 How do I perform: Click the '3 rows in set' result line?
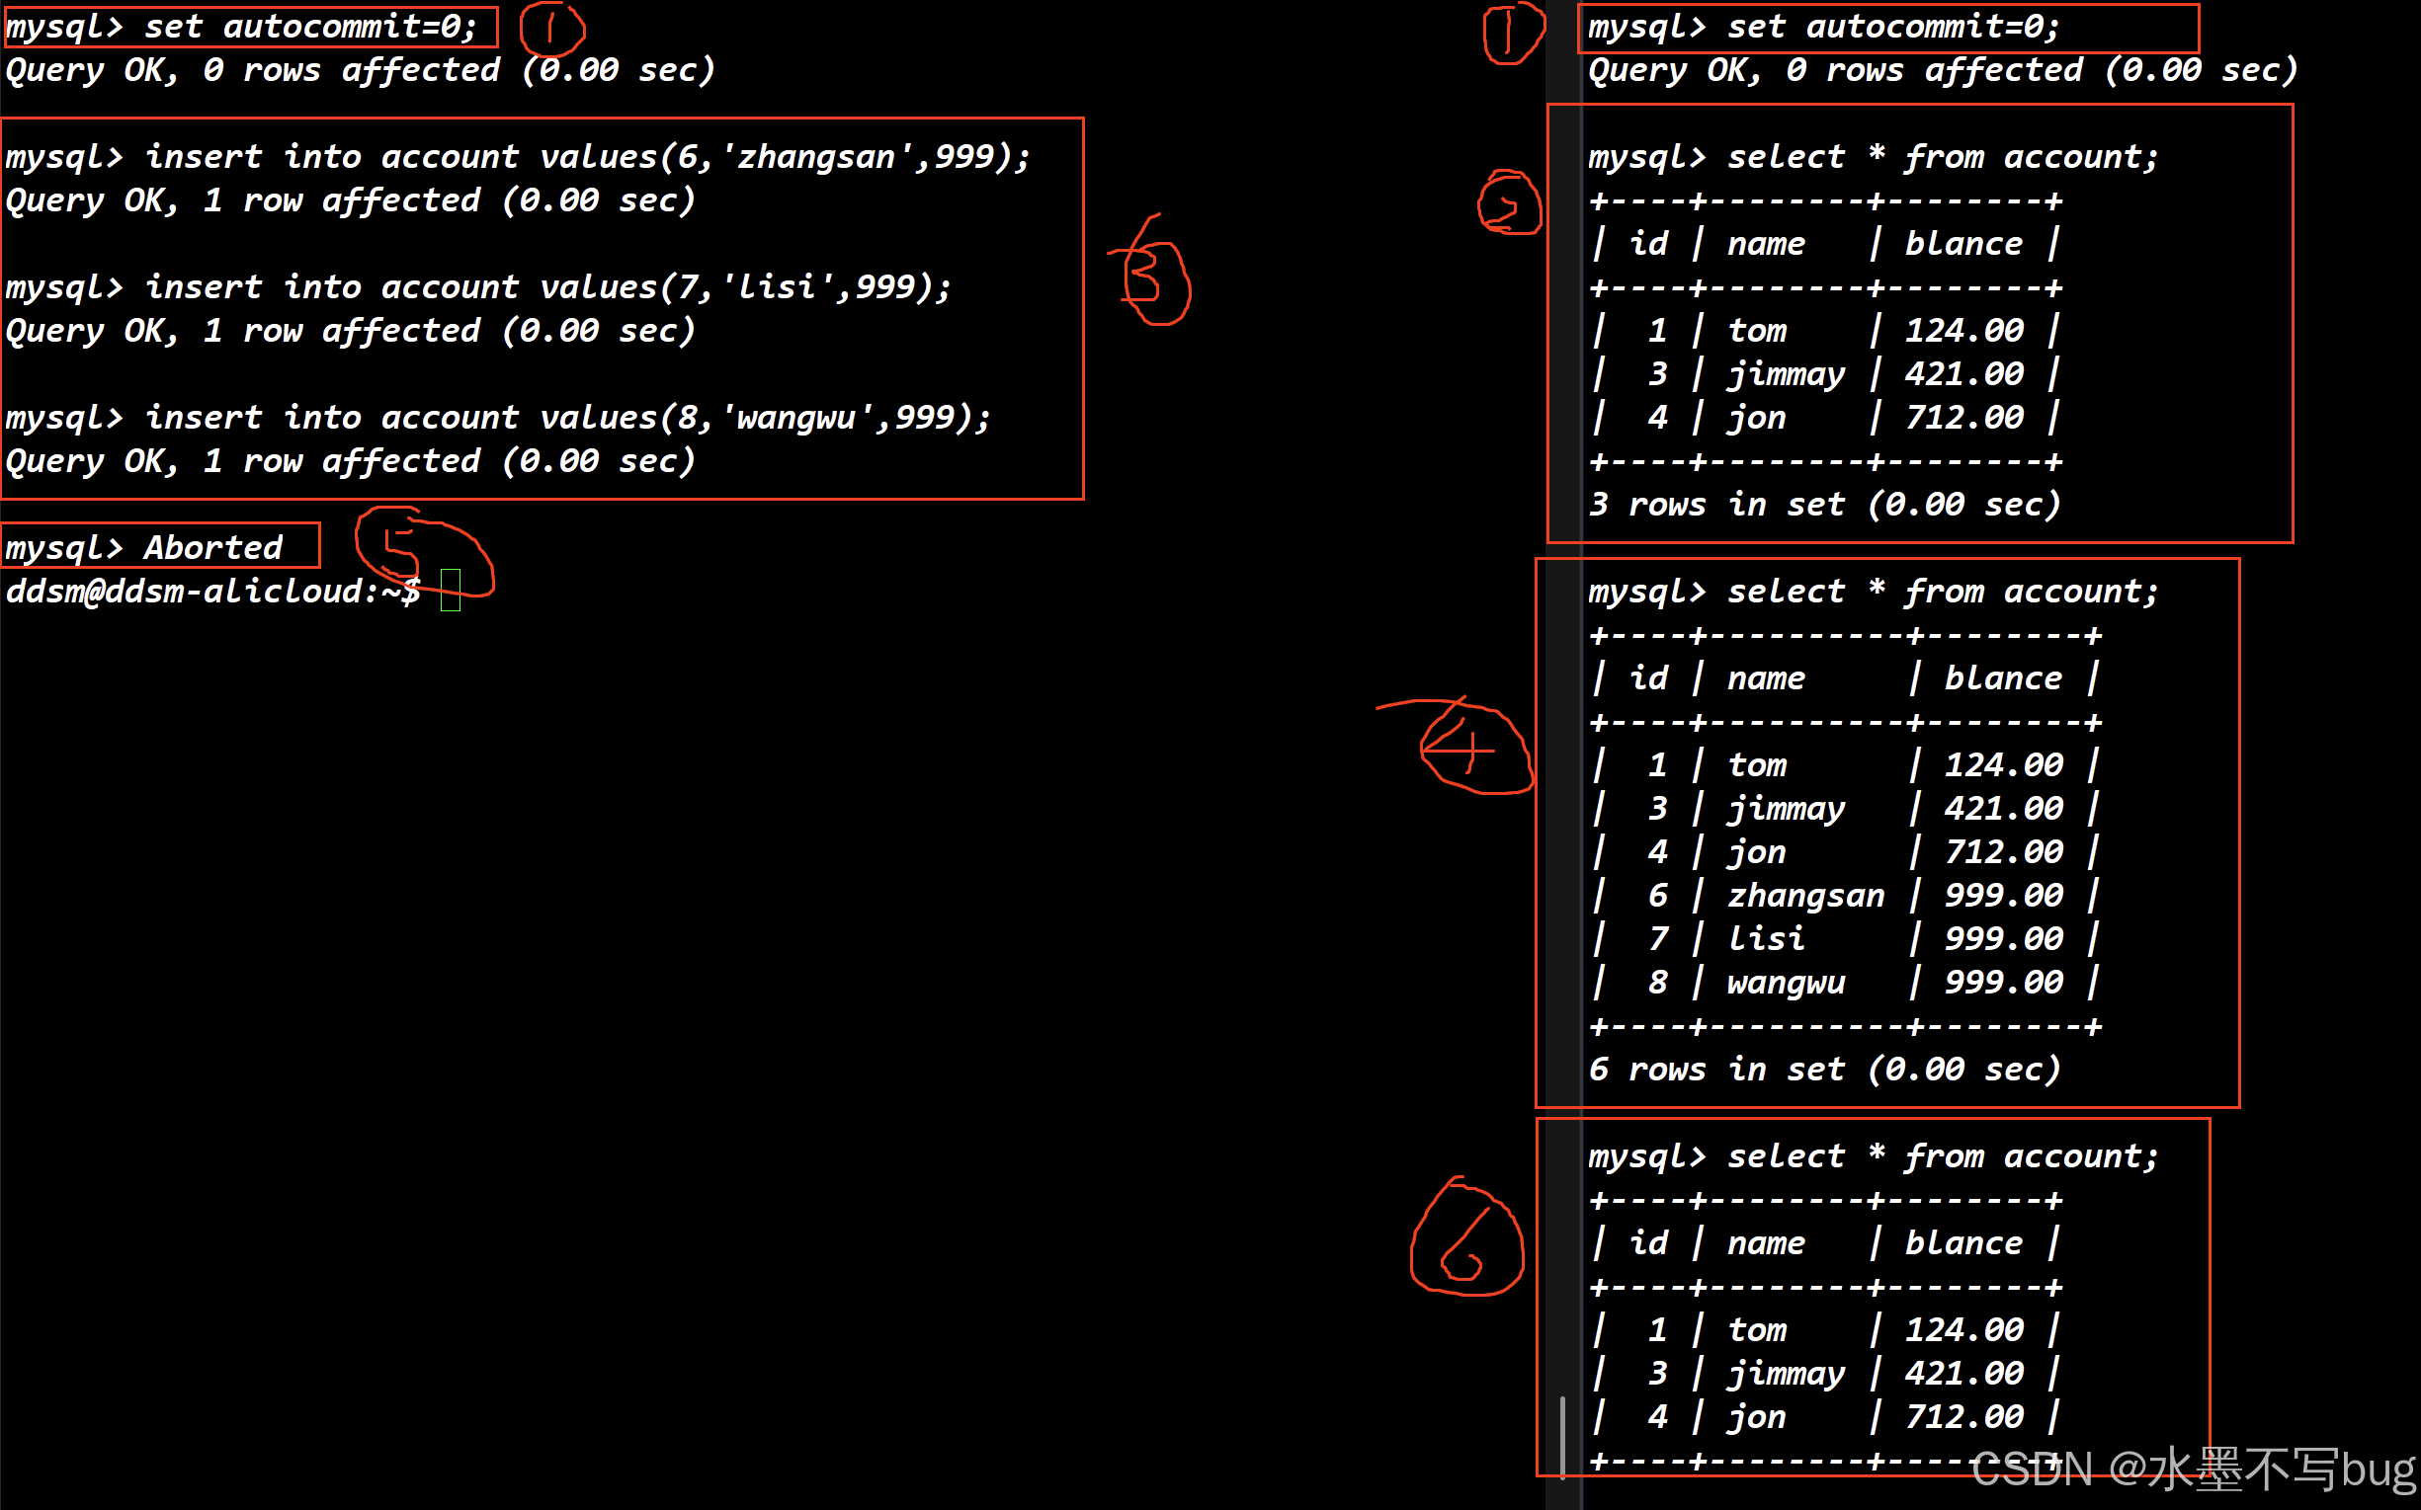1823,505
